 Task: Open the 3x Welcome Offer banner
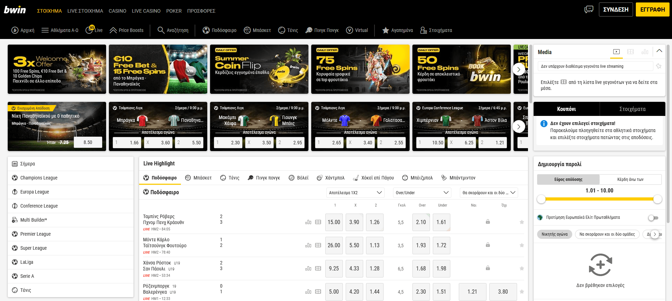[x=57, y=69]
